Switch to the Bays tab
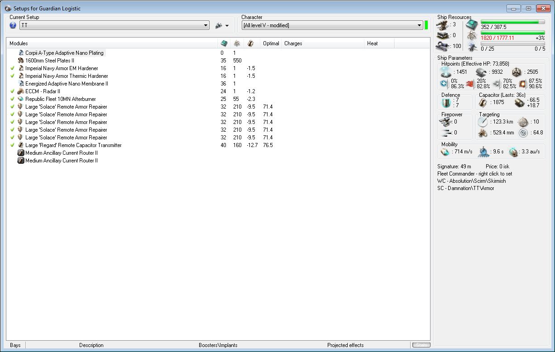 [15, 345]
